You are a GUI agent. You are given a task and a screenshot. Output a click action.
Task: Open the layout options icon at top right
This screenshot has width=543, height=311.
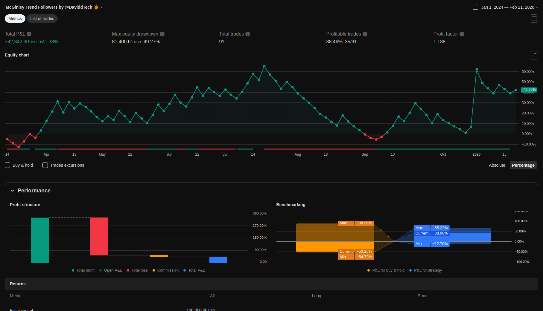coord(534,19)
